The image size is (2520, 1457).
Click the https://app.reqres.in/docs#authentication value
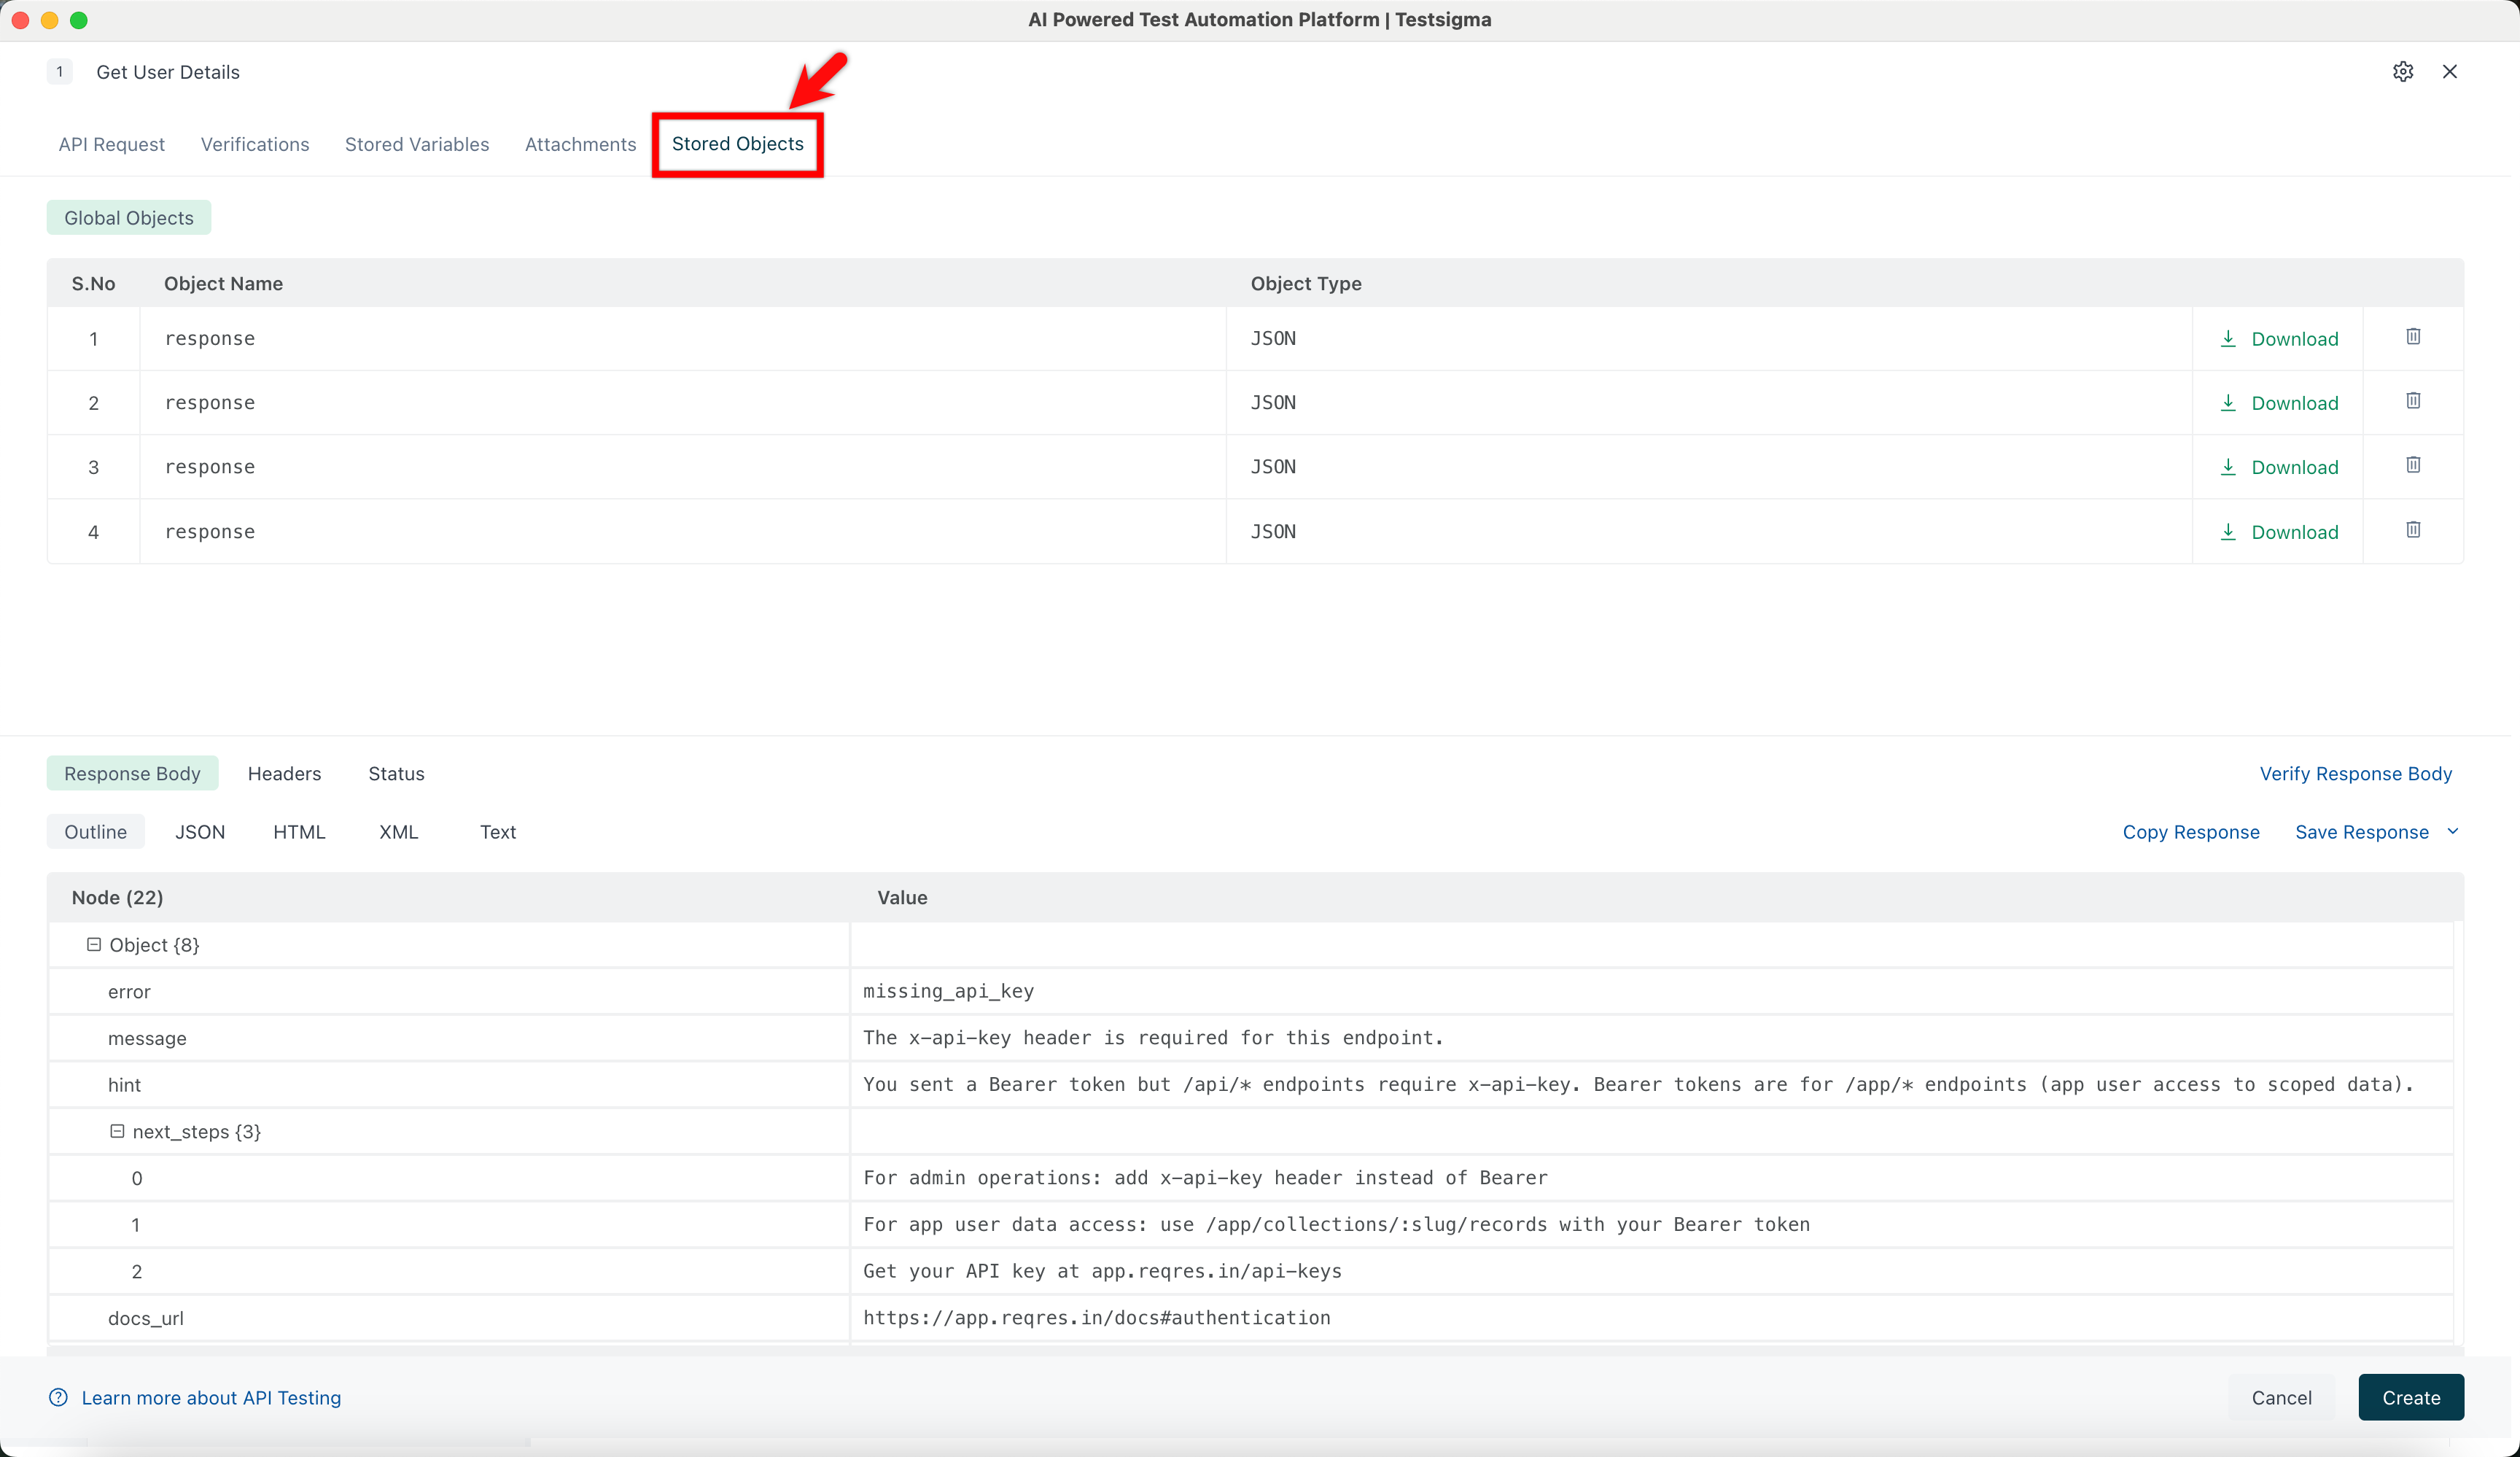1097,1318
